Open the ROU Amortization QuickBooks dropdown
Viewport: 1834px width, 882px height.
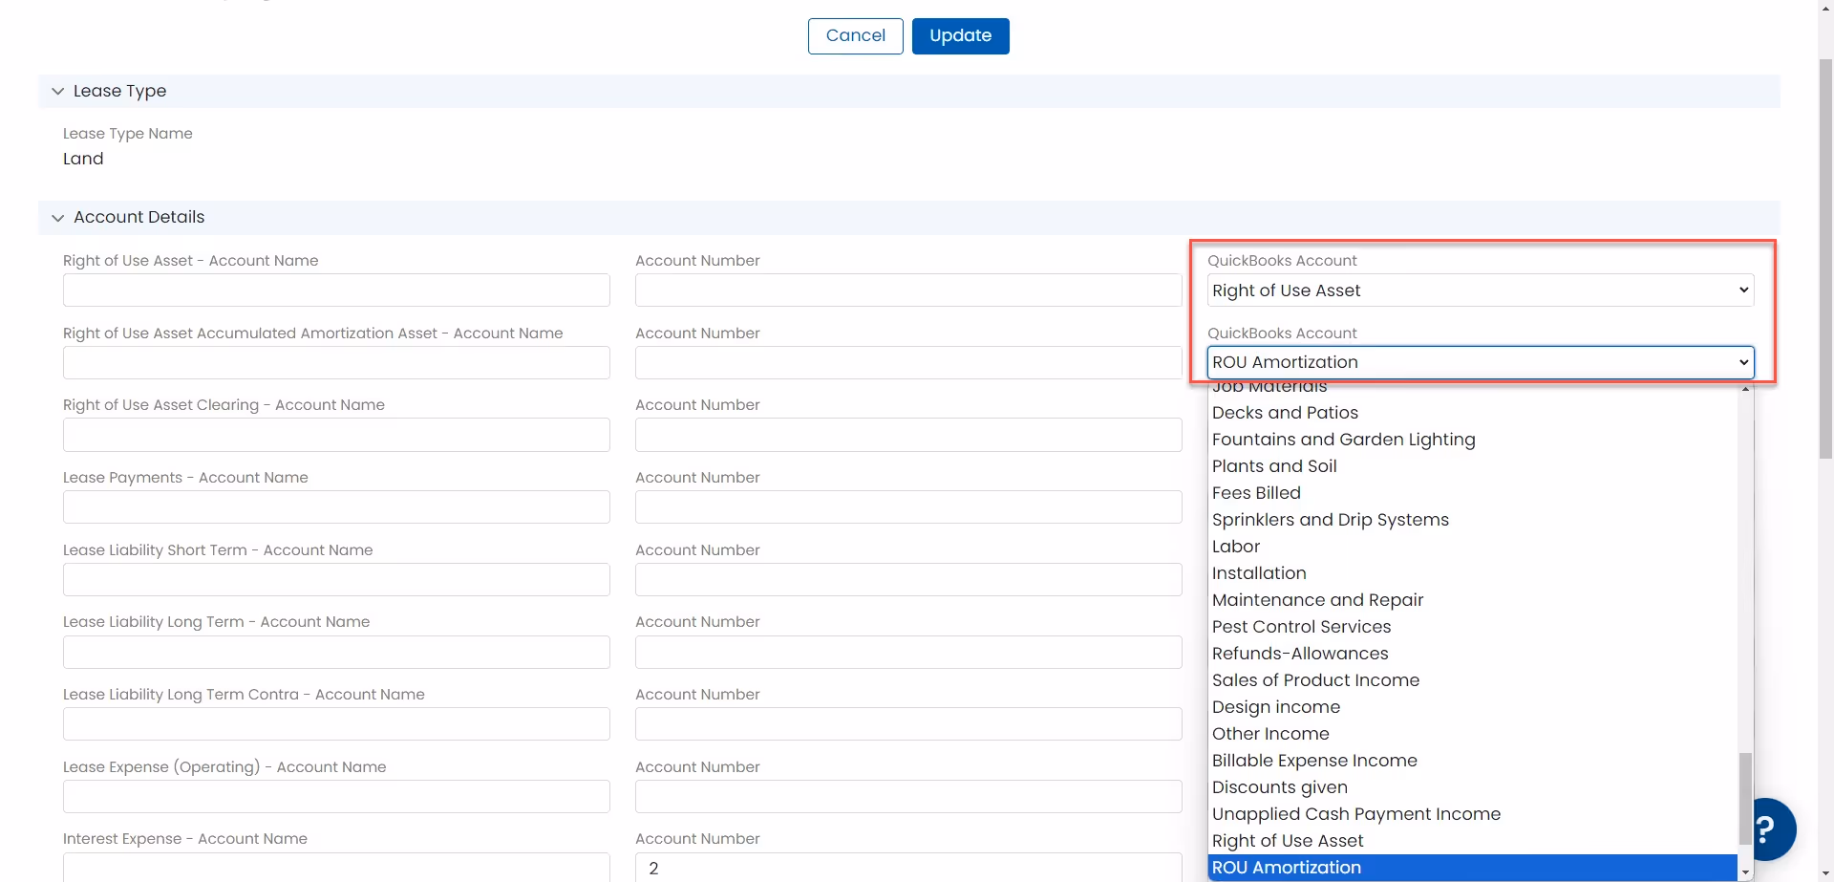1481,362
